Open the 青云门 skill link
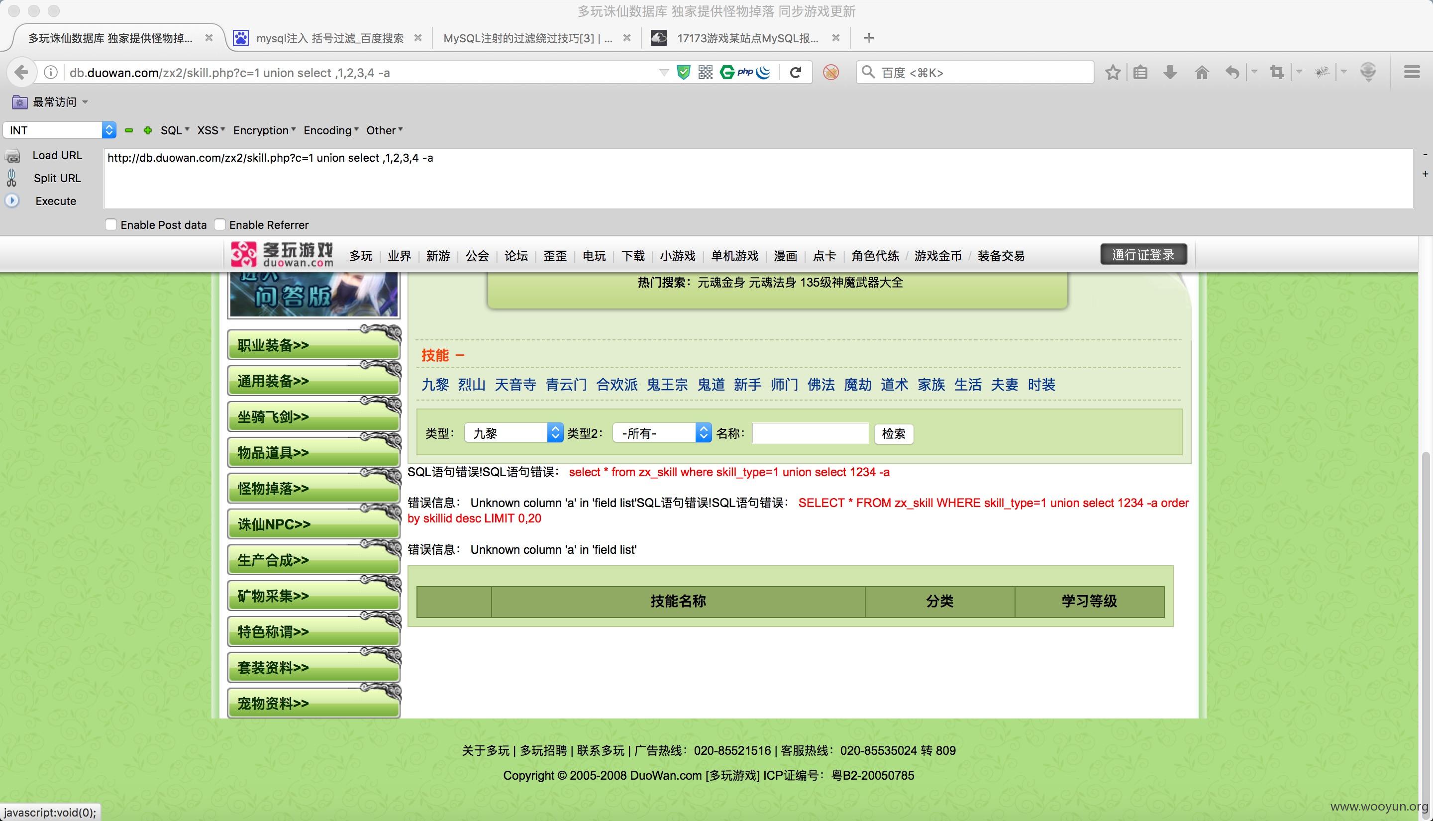1433x821 pixels. click(566, 385)
